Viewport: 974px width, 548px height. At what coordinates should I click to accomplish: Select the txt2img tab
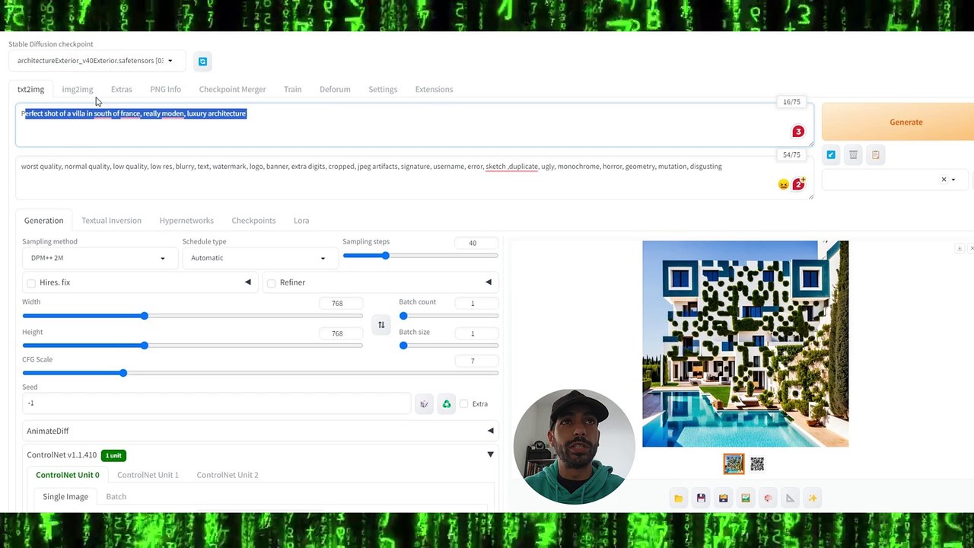[x=30, y=89]
